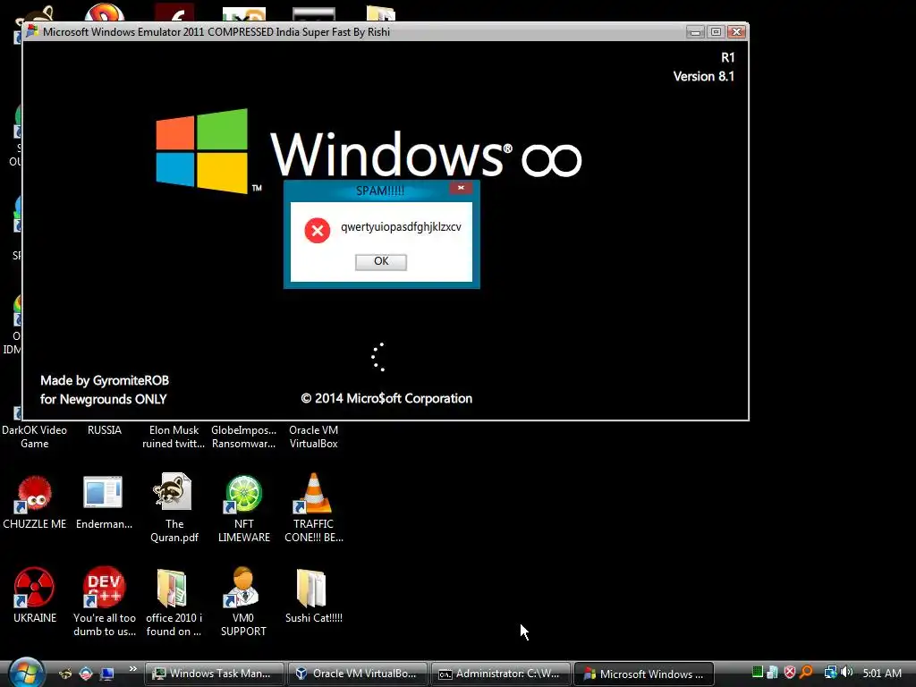Click '© 2014 Micro$oft Corporation' text
The image size is (916, 687).
(386, 398)
